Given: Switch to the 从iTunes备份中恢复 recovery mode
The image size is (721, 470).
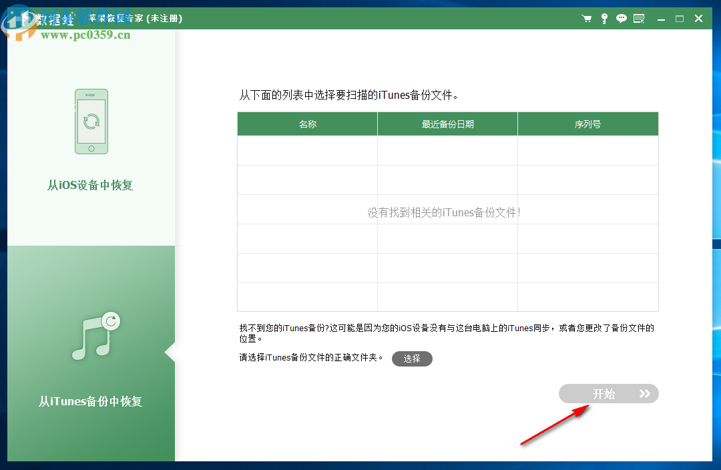Looking at the screenshot, I should click(x=91, y=401).
